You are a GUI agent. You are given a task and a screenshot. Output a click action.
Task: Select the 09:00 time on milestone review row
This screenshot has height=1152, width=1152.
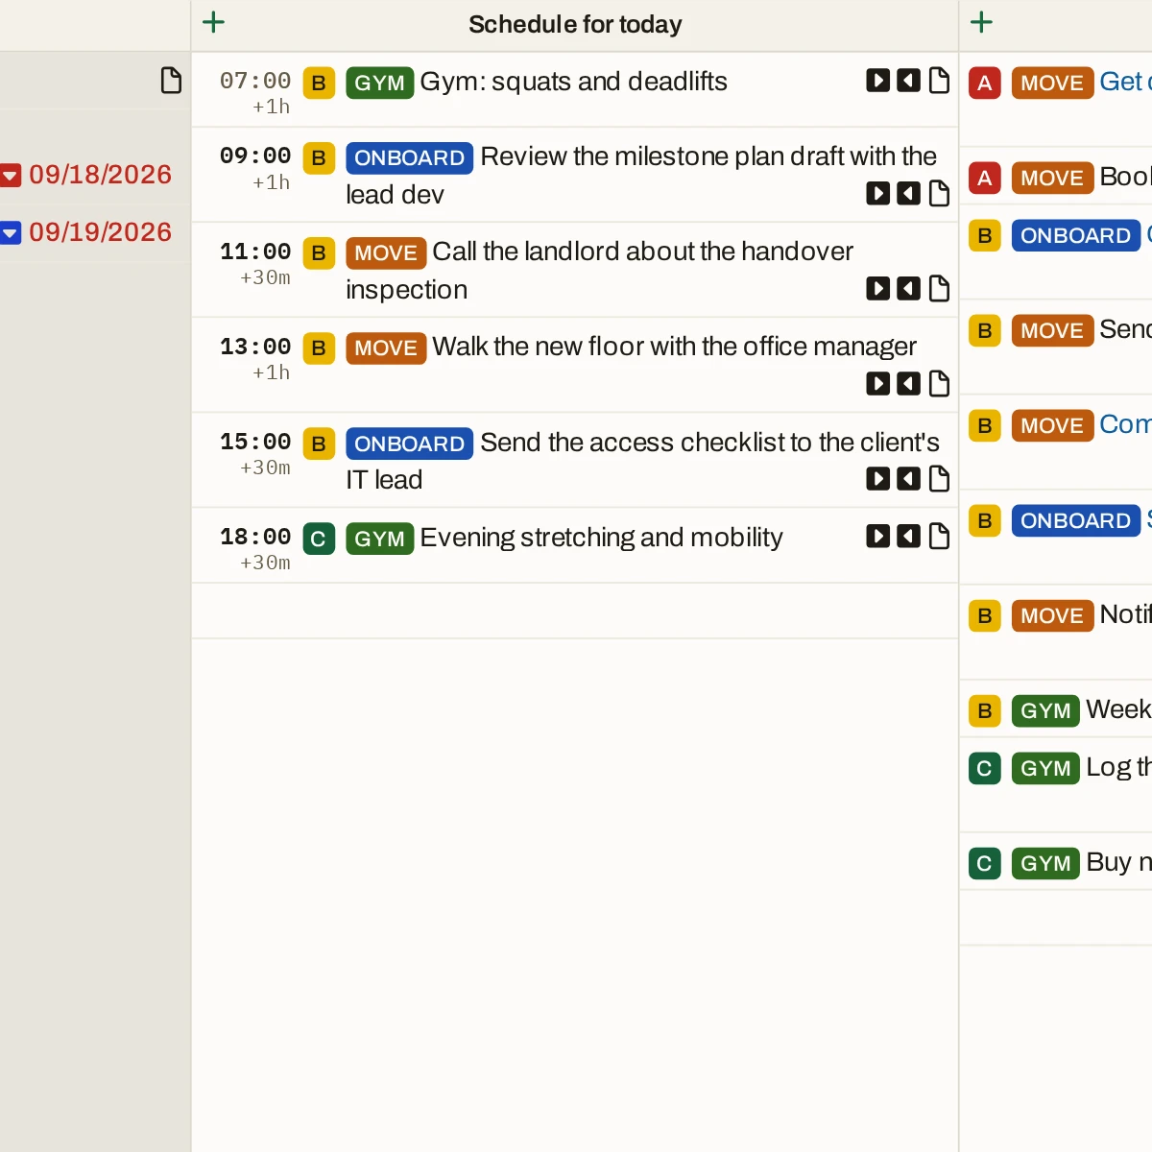(x=255, y=156)
